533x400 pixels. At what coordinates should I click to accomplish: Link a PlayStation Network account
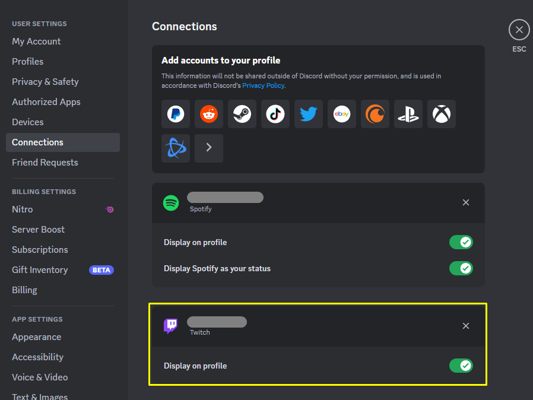pos(408,114)
